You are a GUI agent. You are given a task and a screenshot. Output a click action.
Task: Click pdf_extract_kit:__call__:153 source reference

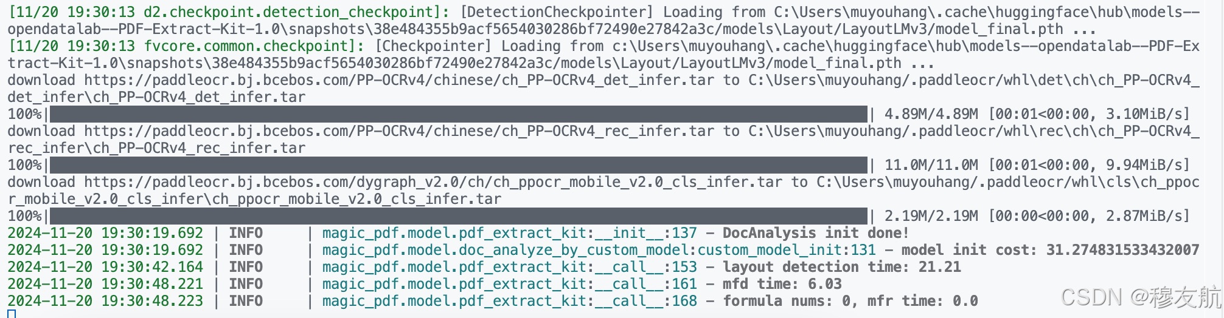(x=509, y=267)
